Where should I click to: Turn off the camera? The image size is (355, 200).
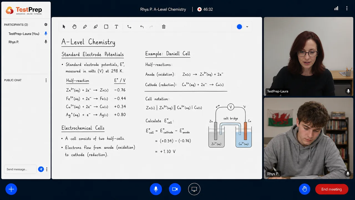click(x=175, y=189)
